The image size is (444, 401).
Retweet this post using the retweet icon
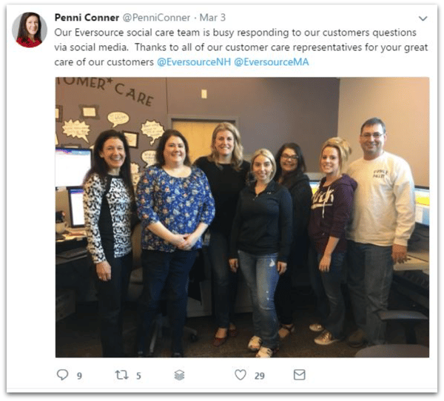click(x=122, y=375)
